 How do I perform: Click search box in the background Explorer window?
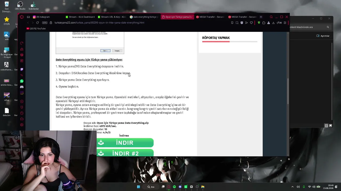[x=310, y=27]
